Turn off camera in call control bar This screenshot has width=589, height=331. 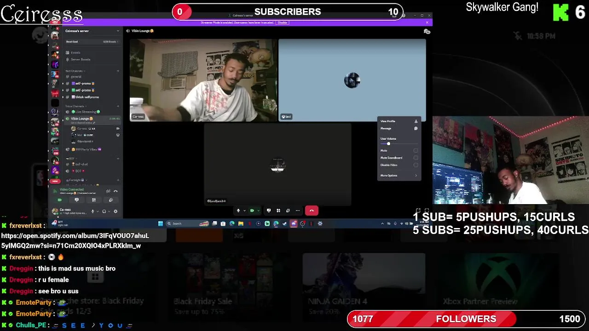pyautogui.click(x=252, y=211)
